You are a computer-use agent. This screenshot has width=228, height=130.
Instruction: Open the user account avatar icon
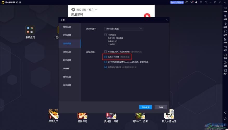click(x=196, y=2)
